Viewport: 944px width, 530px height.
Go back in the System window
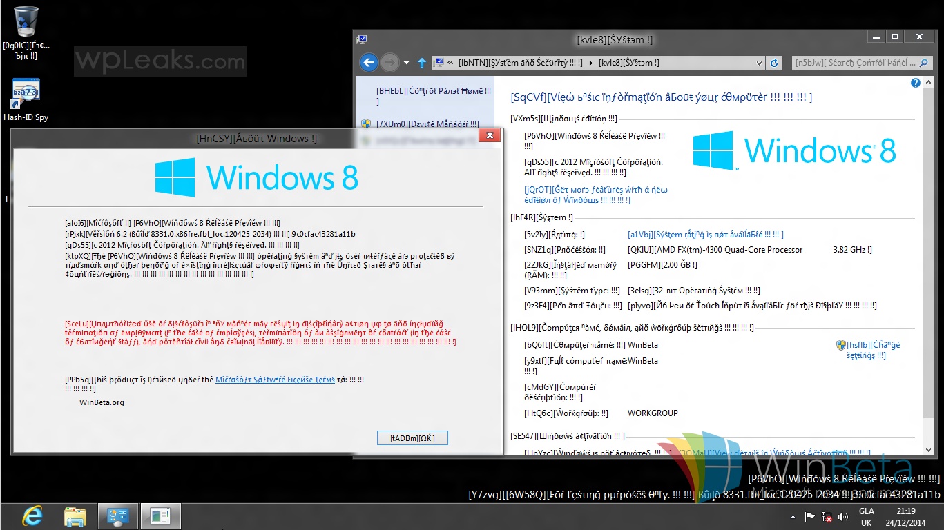click(369, 63)
